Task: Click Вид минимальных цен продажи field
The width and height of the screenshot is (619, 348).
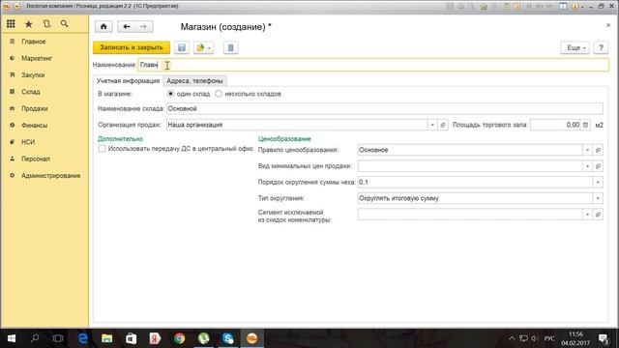Action: (x=470, y=166)
